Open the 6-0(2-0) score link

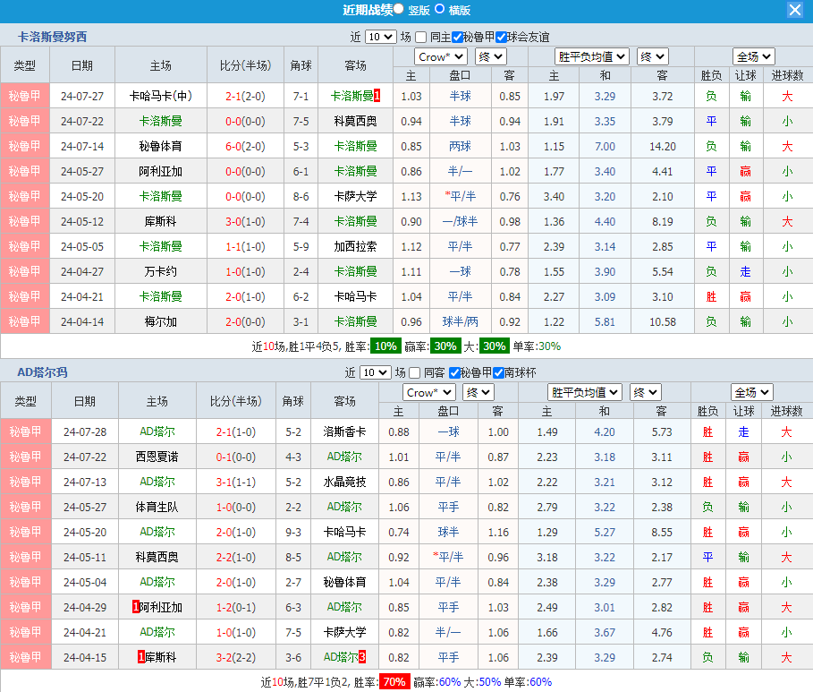(x=245, y=146)
